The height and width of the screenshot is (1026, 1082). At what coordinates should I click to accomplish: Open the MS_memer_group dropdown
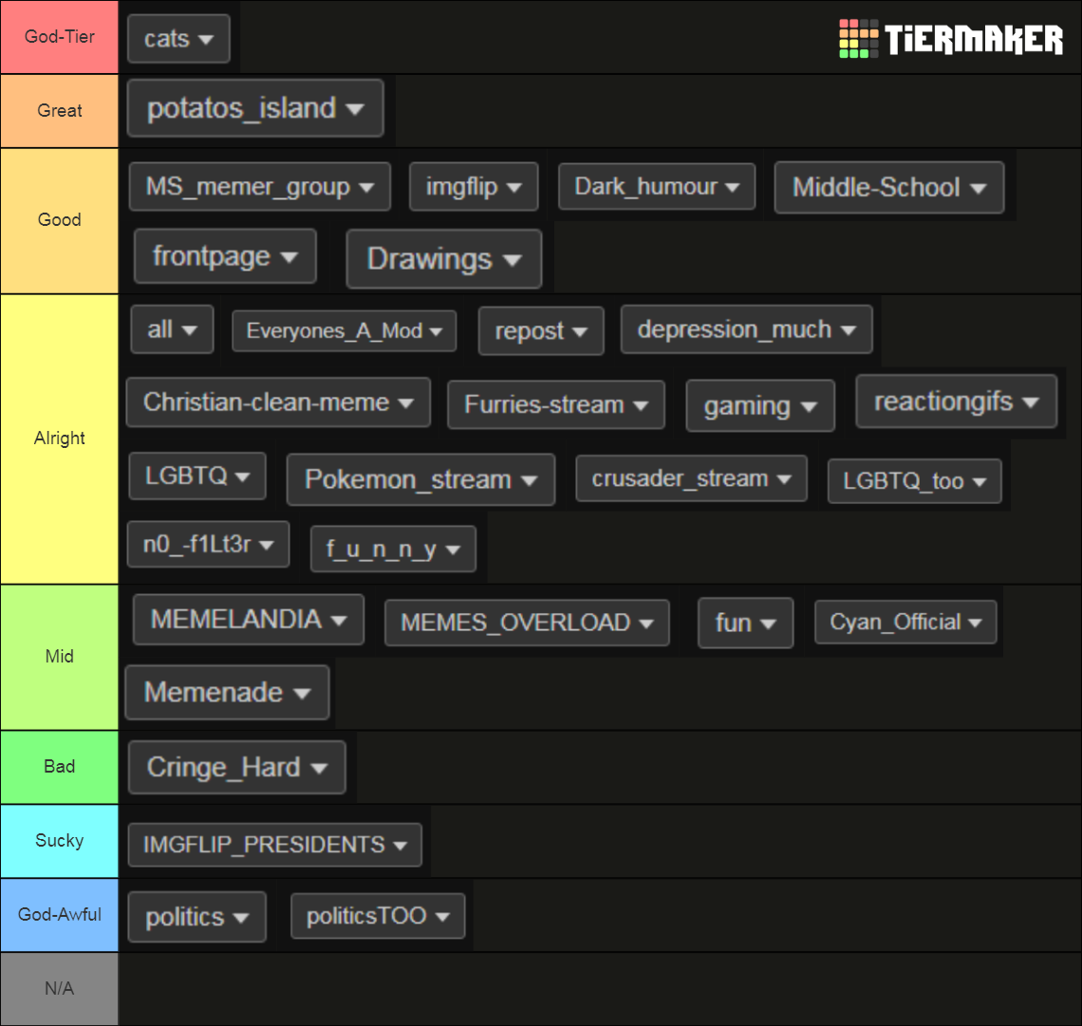click(259, 186)
